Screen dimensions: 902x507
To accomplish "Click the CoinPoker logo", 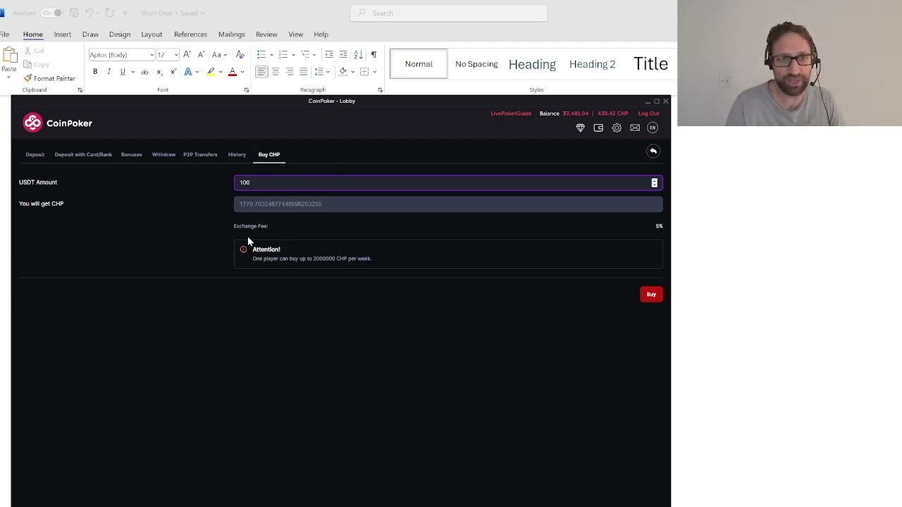I will click(x=58, y=123).
